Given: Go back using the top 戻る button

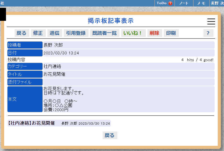Looking at the screenshot, I should (22, 33).
